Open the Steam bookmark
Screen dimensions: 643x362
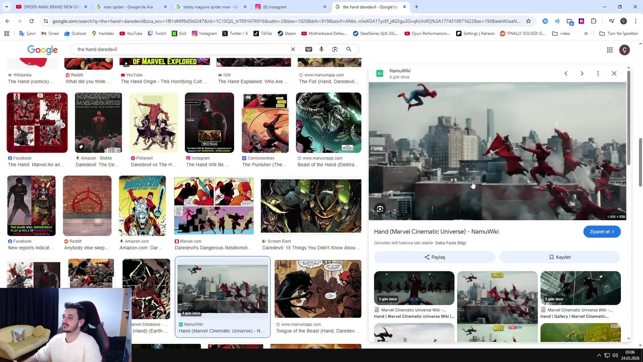286,34
